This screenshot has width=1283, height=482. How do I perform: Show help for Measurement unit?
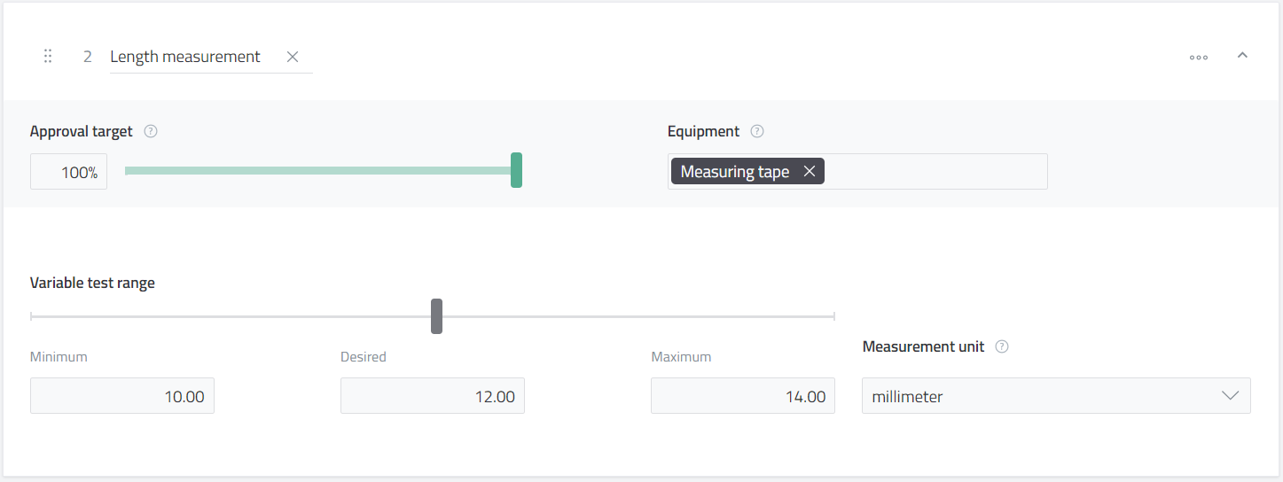point(1002,347)
